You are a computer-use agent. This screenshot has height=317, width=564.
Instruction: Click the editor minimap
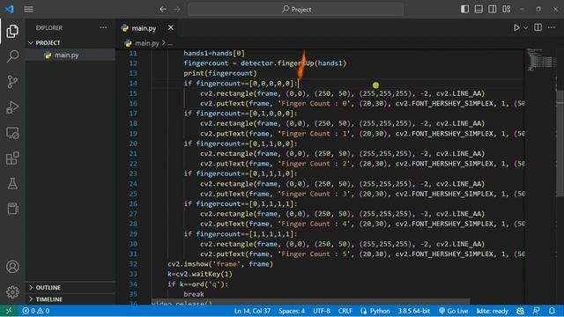tap(541, 60)
